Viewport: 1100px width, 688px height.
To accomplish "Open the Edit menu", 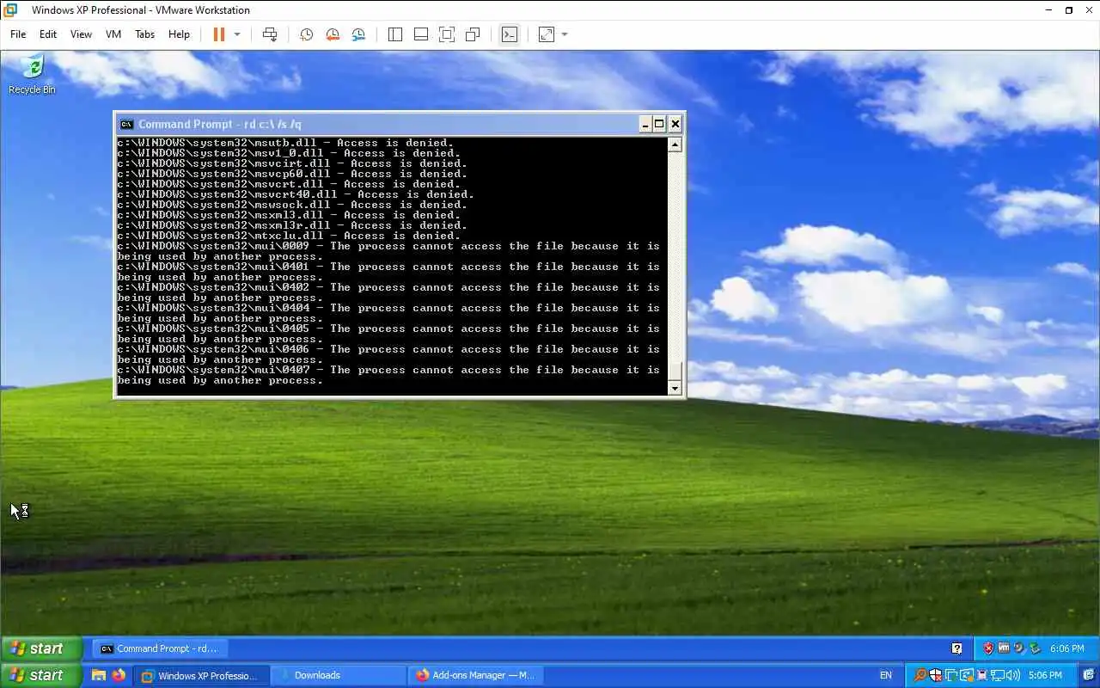I will pyautogui.click(x=48, y=34).
